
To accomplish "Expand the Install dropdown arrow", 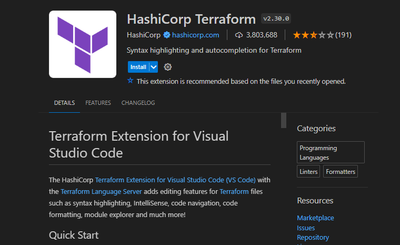I will click(x=154, y=67).
